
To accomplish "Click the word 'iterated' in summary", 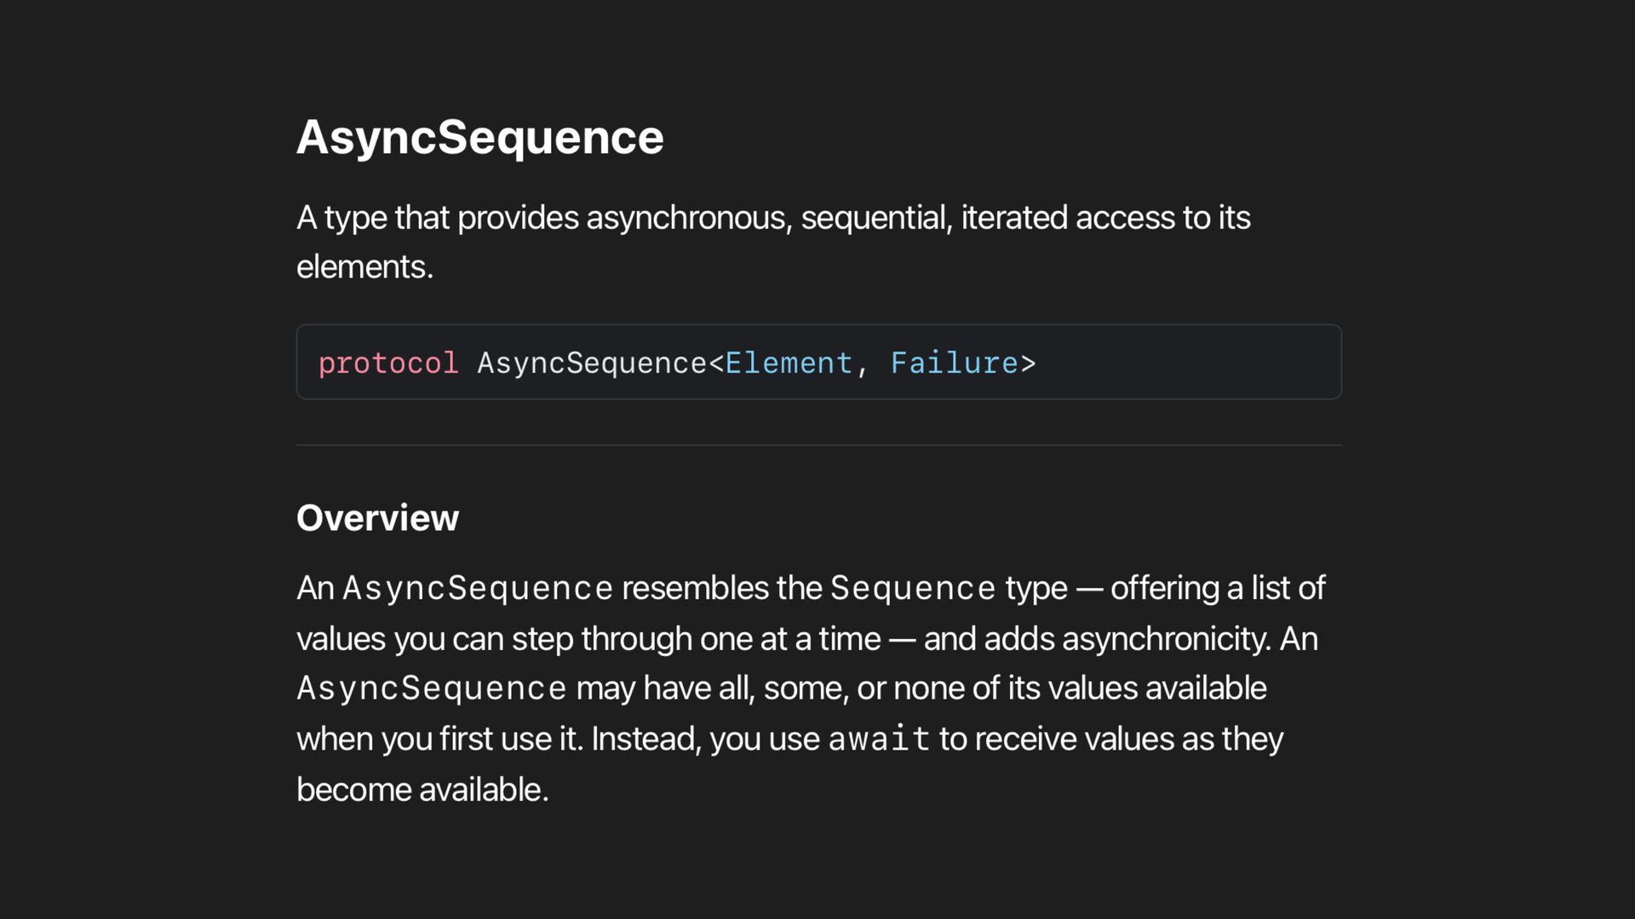I will tap(1014, 218).
